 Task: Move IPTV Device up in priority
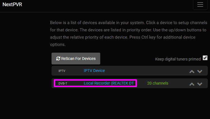point(192,71)
